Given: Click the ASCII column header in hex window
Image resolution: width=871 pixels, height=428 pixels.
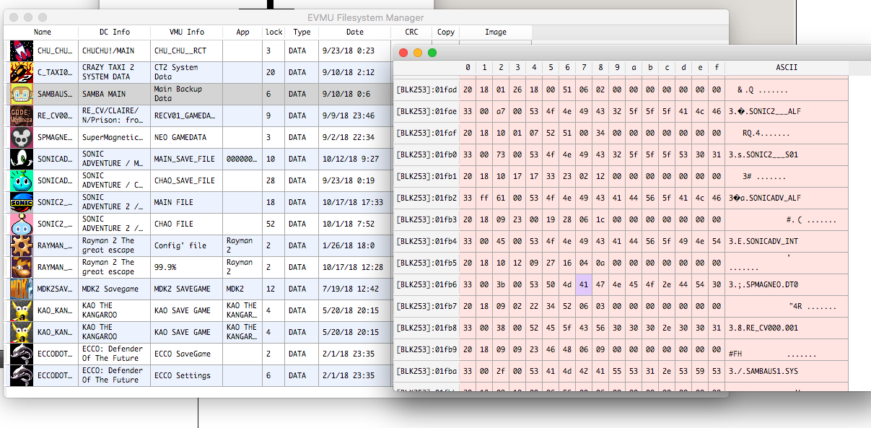Looking at the screenshot, I should coord(787,67).
